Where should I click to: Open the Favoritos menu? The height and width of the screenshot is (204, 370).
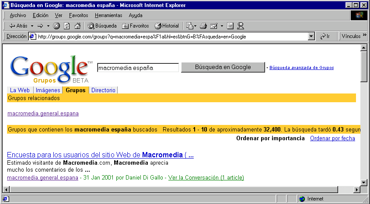(x=79, y=15)
